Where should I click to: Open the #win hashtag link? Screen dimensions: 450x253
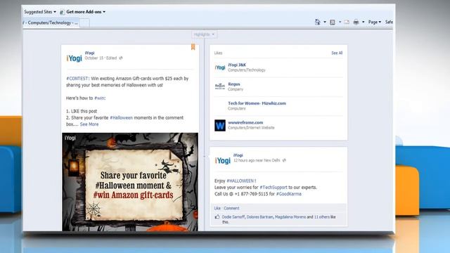[x=99, y=98]
